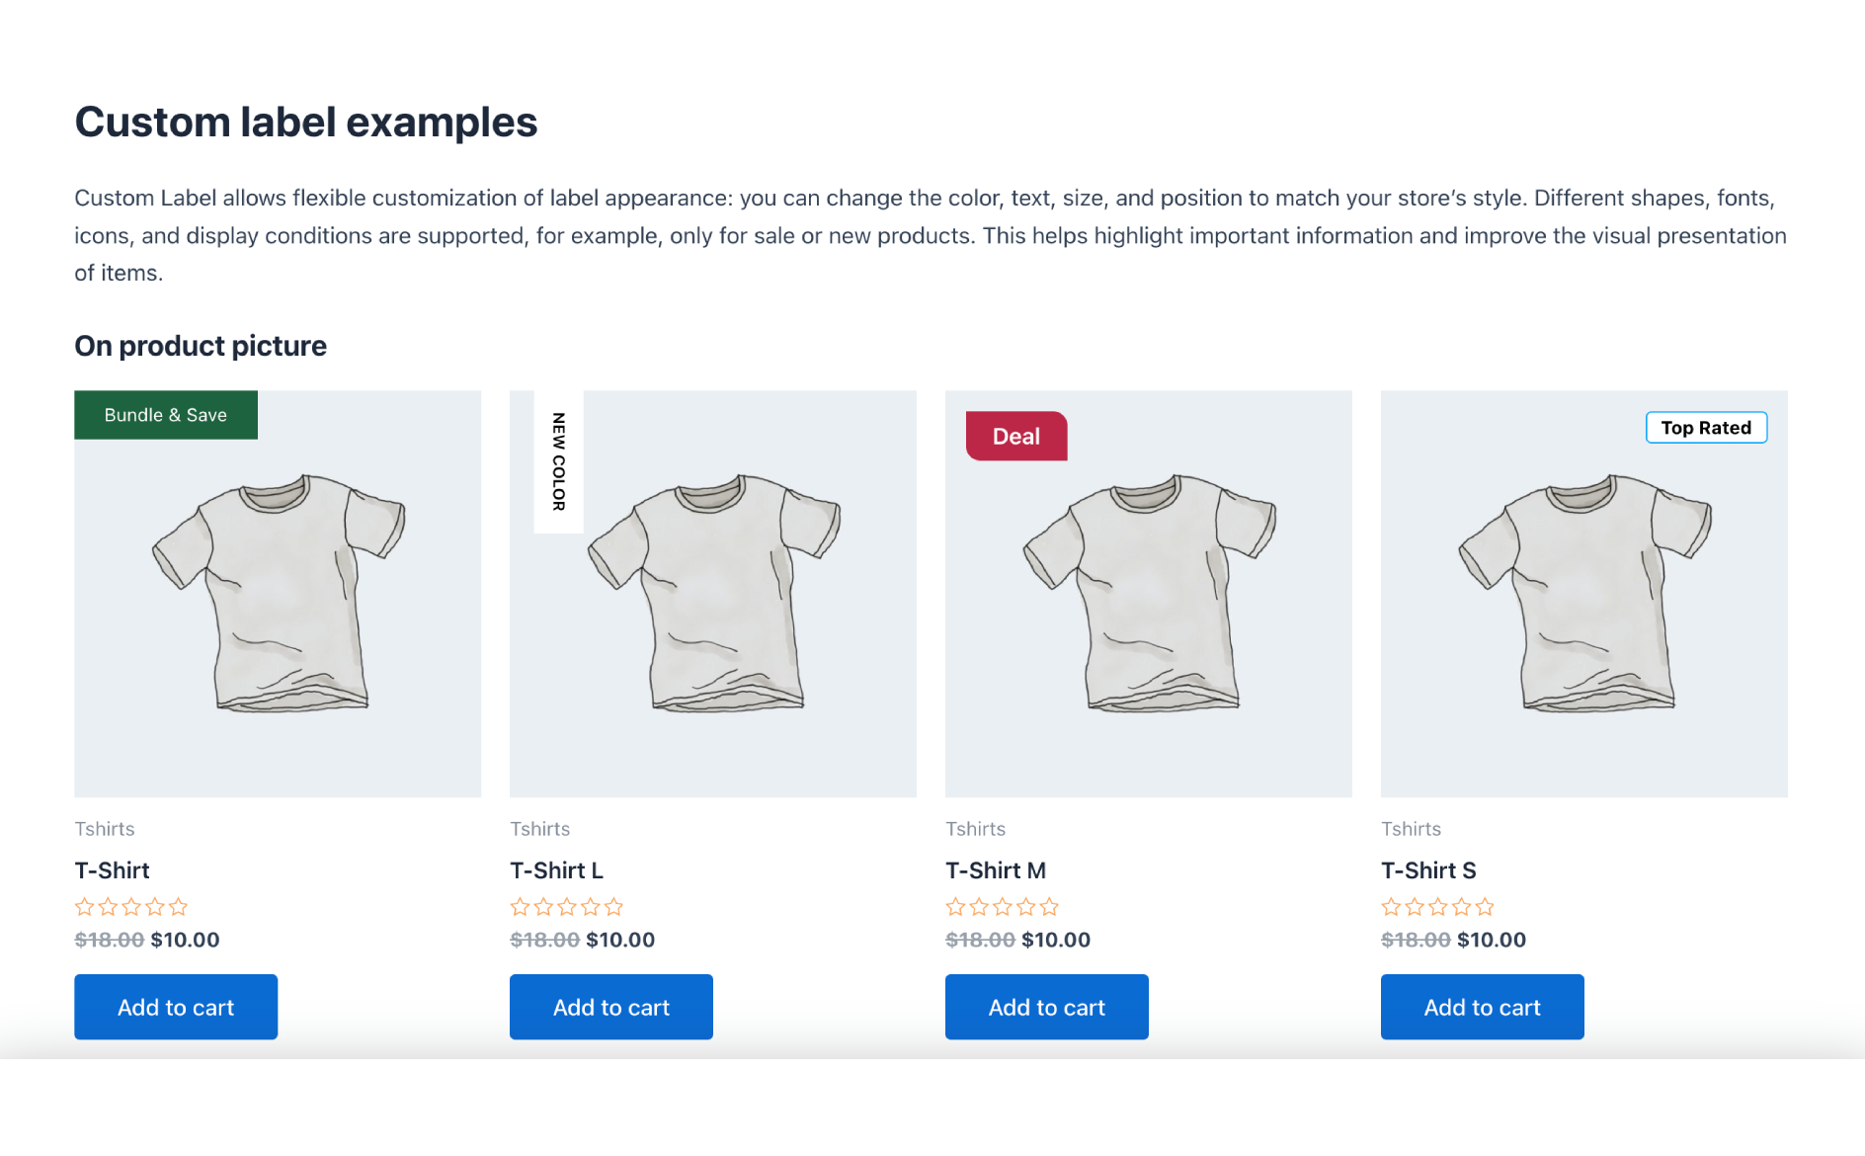
Task: Click Tshirts category above T-Shirt S
Action: 1411,829
